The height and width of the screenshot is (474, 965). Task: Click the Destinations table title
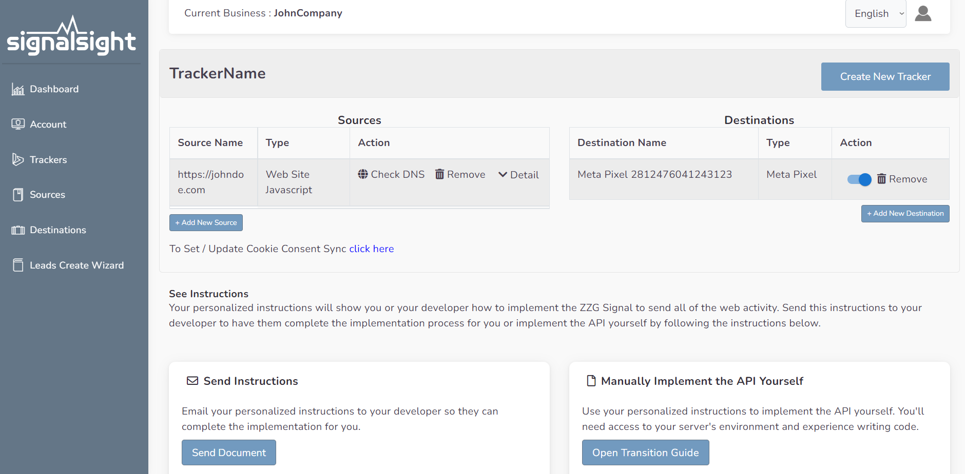[759, 120]
